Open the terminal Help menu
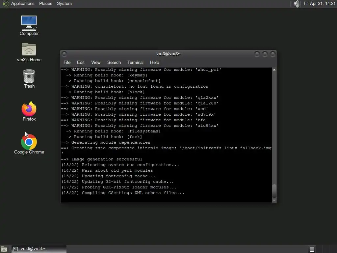Screen dimensions: 337x253 pos(154,62)
